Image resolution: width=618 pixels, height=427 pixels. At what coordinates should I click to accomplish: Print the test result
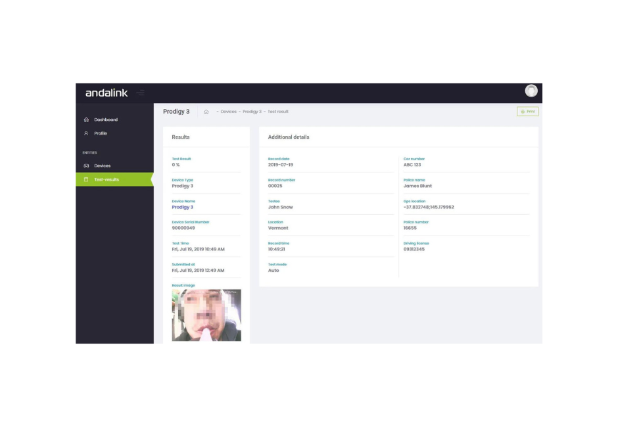tap(527, 112)
